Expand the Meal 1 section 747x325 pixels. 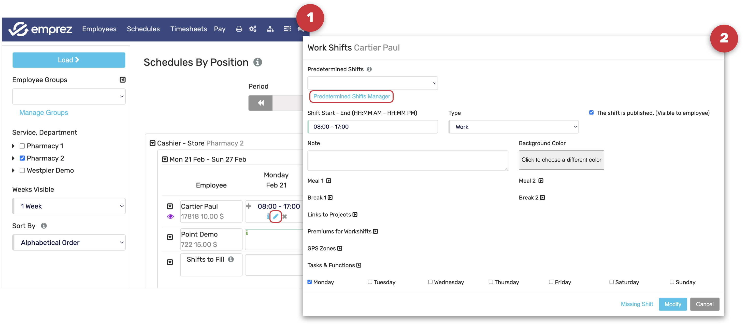328,181
